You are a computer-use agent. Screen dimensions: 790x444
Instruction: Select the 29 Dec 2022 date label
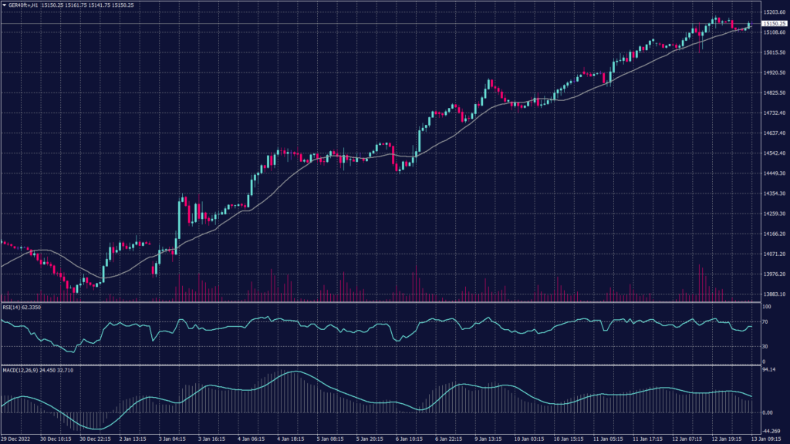coord(17,439)
